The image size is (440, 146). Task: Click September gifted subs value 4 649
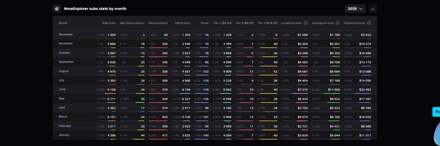186,62
